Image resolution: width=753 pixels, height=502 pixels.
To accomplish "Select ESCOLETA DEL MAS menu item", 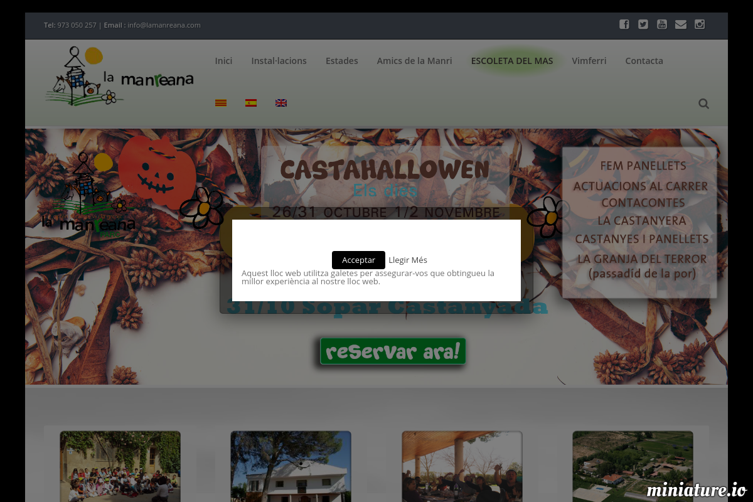I will tap(512, 61).
